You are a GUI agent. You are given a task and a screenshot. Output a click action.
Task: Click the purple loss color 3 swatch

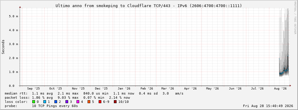[67, 102]
